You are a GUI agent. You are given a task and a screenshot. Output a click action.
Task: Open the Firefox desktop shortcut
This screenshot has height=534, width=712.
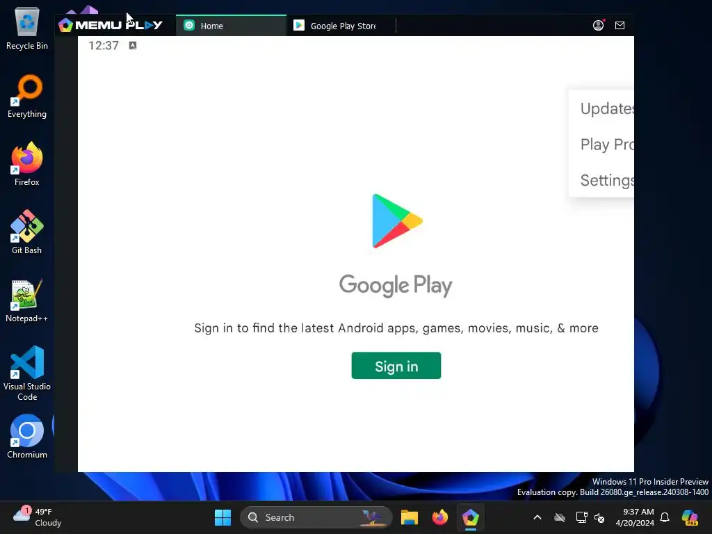(27, 164)
